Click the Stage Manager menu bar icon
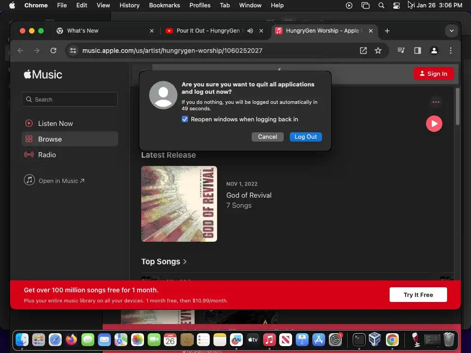471x353 pixels. [x=365, y=6]
